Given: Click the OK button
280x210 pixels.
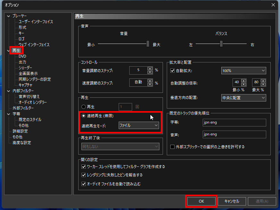Looking at the screenshot, I should [201, 201].
